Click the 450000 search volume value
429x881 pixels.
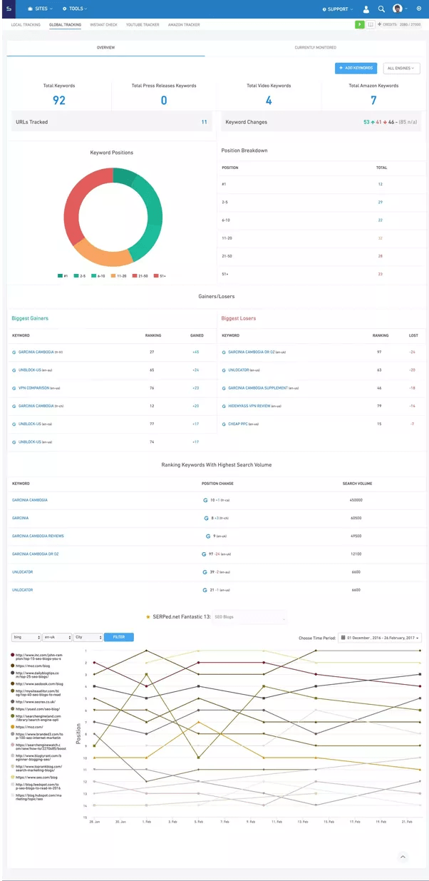point(356,500)
